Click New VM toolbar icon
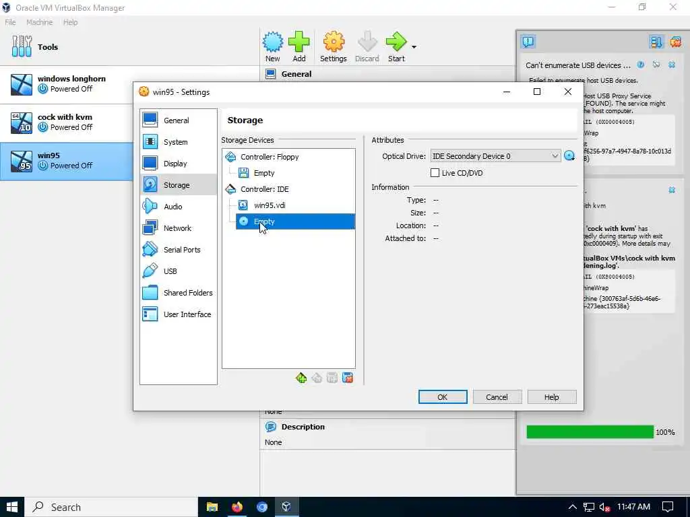The image size is (690, 517). click(272, 46)
